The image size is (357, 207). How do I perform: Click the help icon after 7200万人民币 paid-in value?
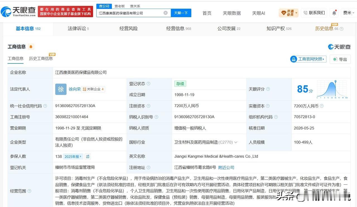point(322,106)
